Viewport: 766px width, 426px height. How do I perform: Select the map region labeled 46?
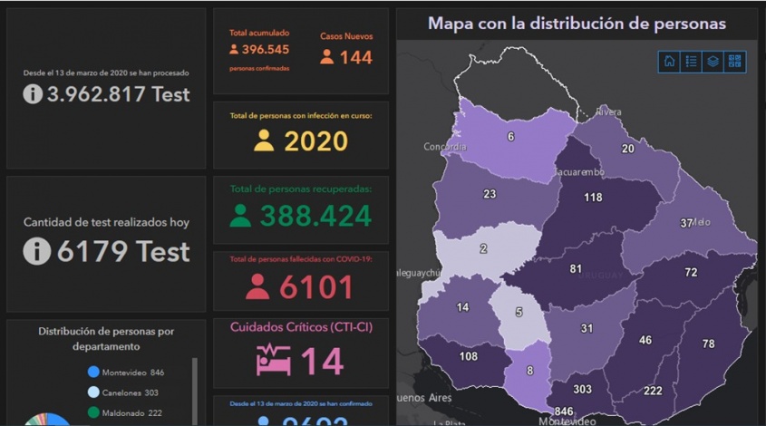pos(645,340)
